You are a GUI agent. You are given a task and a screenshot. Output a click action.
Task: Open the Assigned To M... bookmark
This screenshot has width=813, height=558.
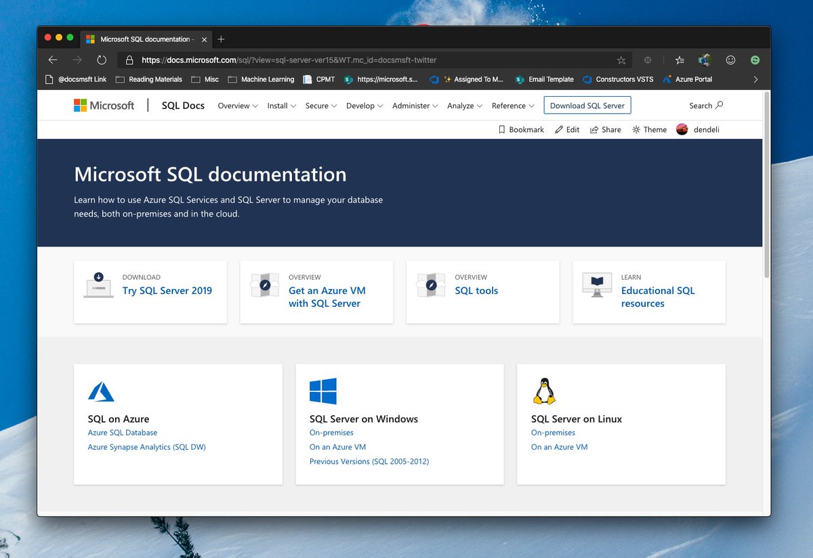[x=467, y=79]
